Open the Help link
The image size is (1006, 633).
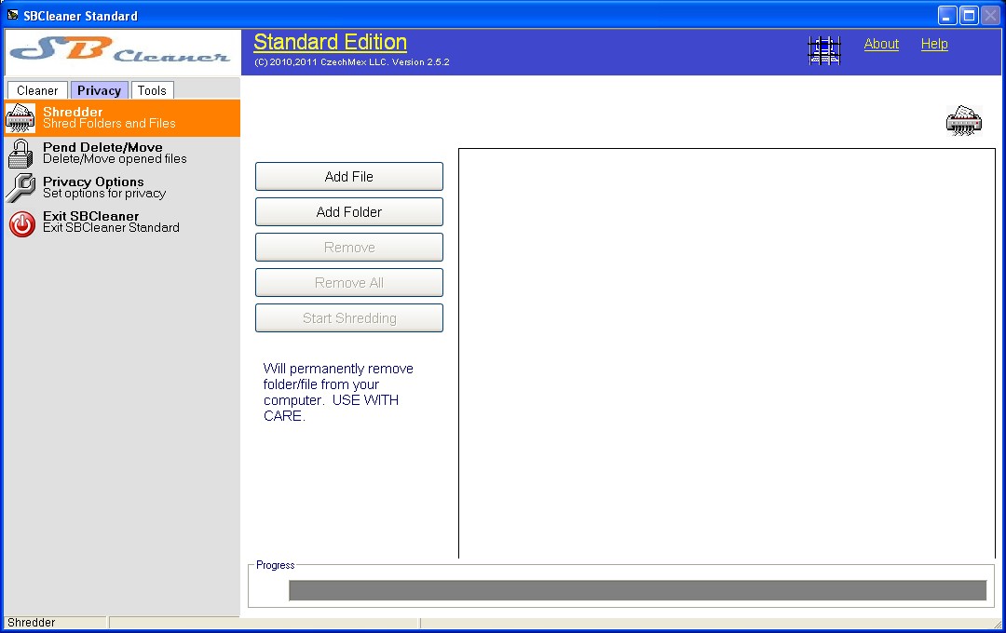[934, 45]
